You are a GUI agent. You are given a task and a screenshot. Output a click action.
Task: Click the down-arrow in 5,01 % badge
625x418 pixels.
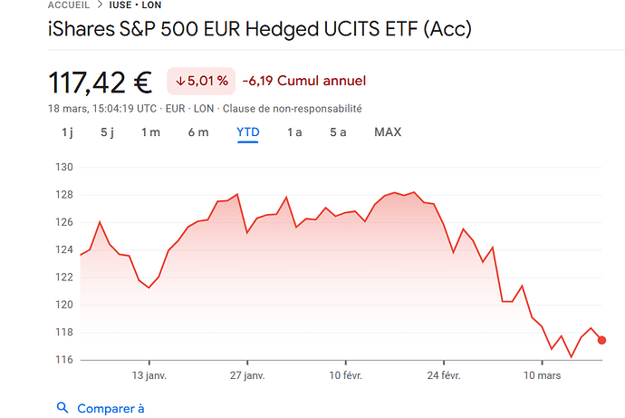pos(180,81)
